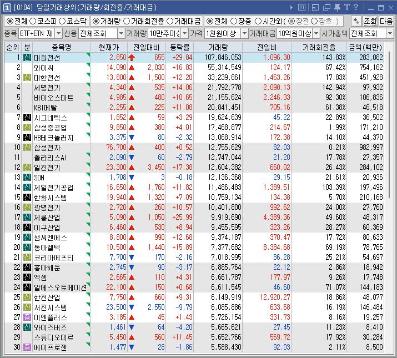Viewport: 397px width, 358px height.
Task: Click the 현재가 76,700 of 삼성전자
Action: pyautogui.click(x=116, y=147)
